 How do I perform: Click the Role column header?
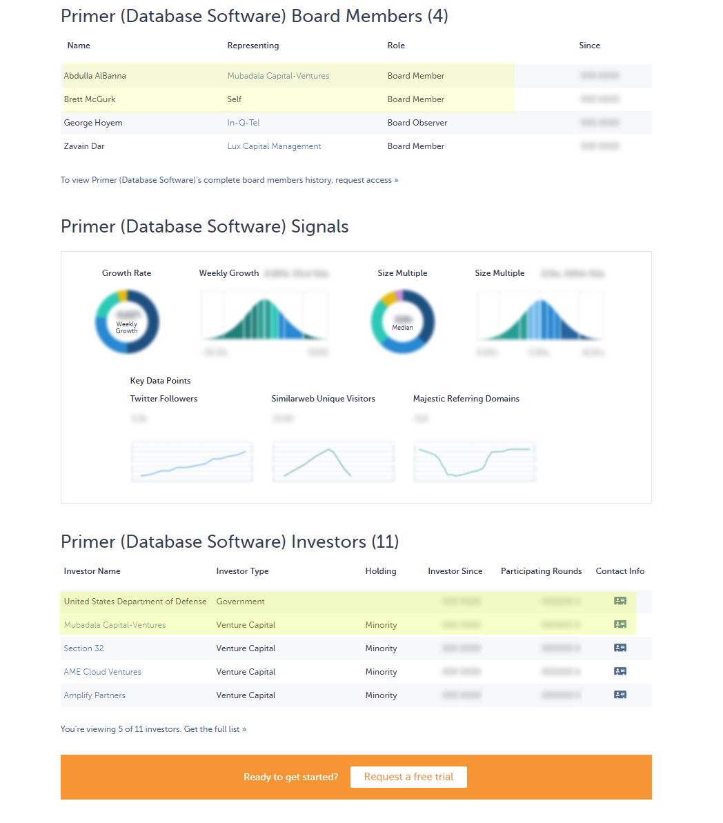(x=397, y=46)
